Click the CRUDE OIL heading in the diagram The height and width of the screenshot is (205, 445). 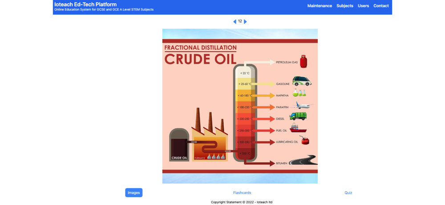(x=200, y=59)
